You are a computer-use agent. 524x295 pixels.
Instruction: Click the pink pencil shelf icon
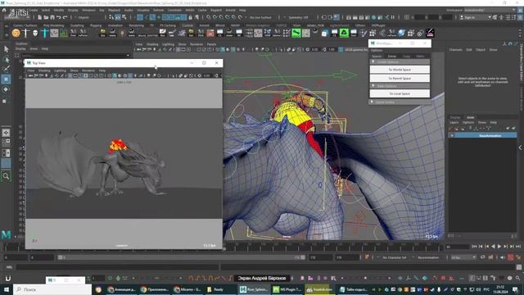coord(430,33)
